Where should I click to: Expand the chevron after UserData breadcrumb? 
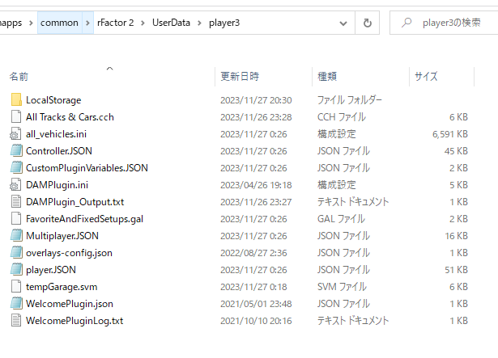[x=199, y=23]
